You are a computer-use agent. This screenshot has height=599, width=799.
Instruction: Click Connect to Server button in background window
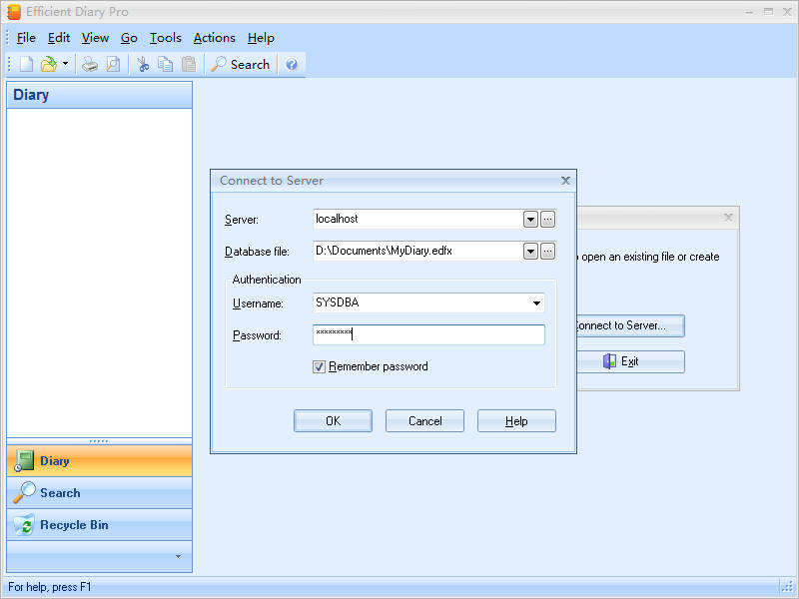pyautogui.click(x=630, y=325)
